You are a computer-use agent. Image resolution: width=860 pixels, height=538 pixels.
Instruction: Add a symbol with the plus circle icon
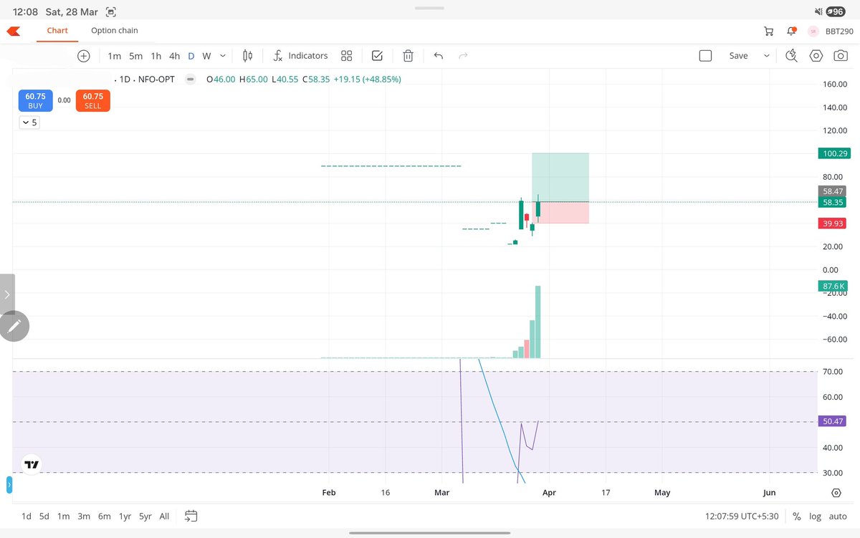click(84, 56)
